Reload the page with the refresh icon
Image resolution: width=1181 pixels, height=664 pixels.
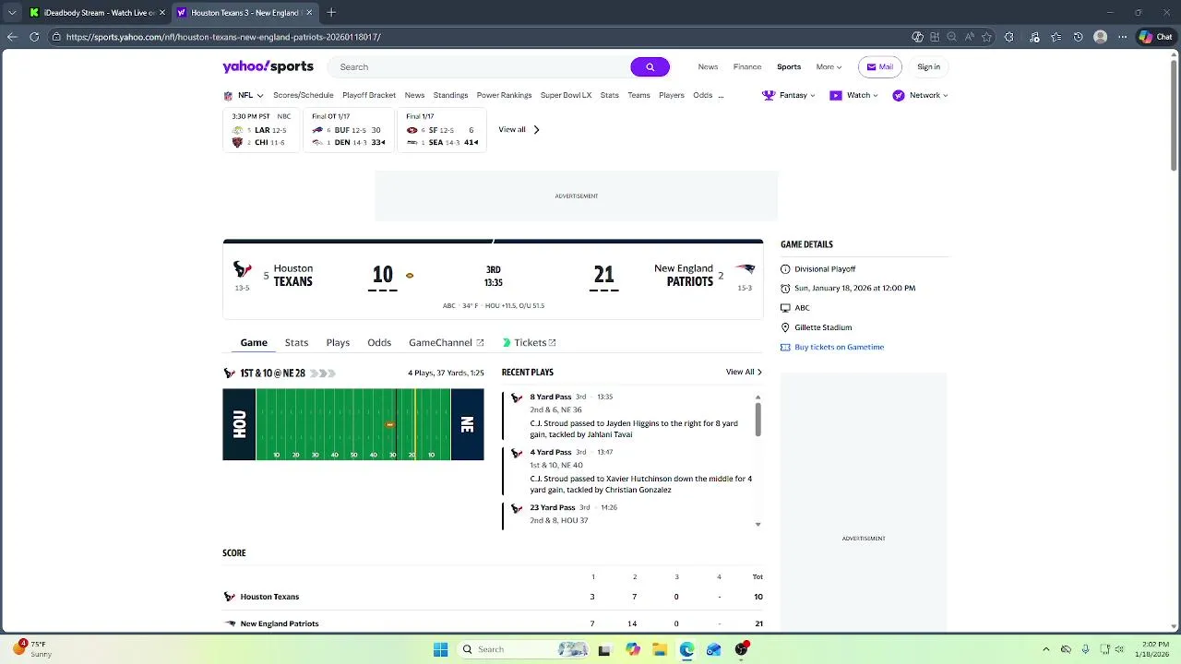tap(34, 37)
